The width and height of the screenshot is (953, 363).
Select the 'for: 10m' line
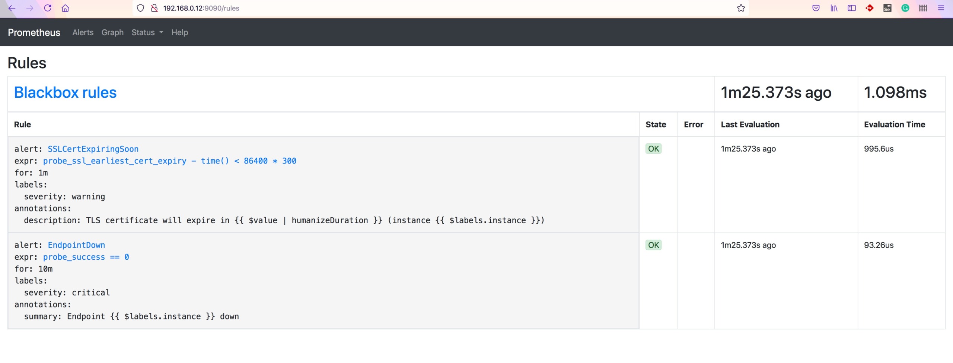(x=34, y=269)
